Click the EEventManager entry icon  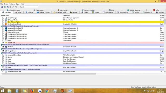[x=6, y=18]
